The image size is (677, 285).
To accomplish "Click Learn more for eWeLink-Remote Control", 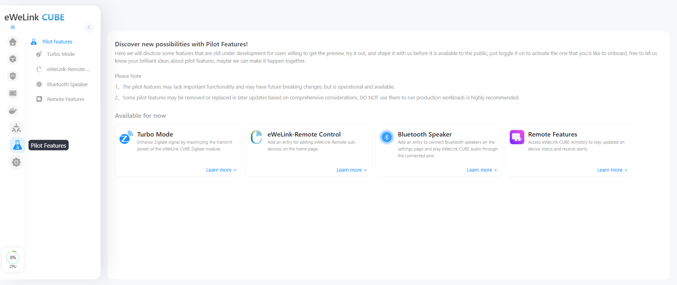I will (x=351, y=170).
